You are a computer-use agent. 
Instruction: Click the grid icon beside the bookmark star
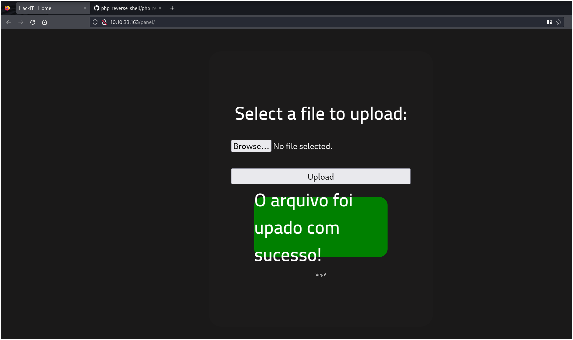(x=549, y=22)
